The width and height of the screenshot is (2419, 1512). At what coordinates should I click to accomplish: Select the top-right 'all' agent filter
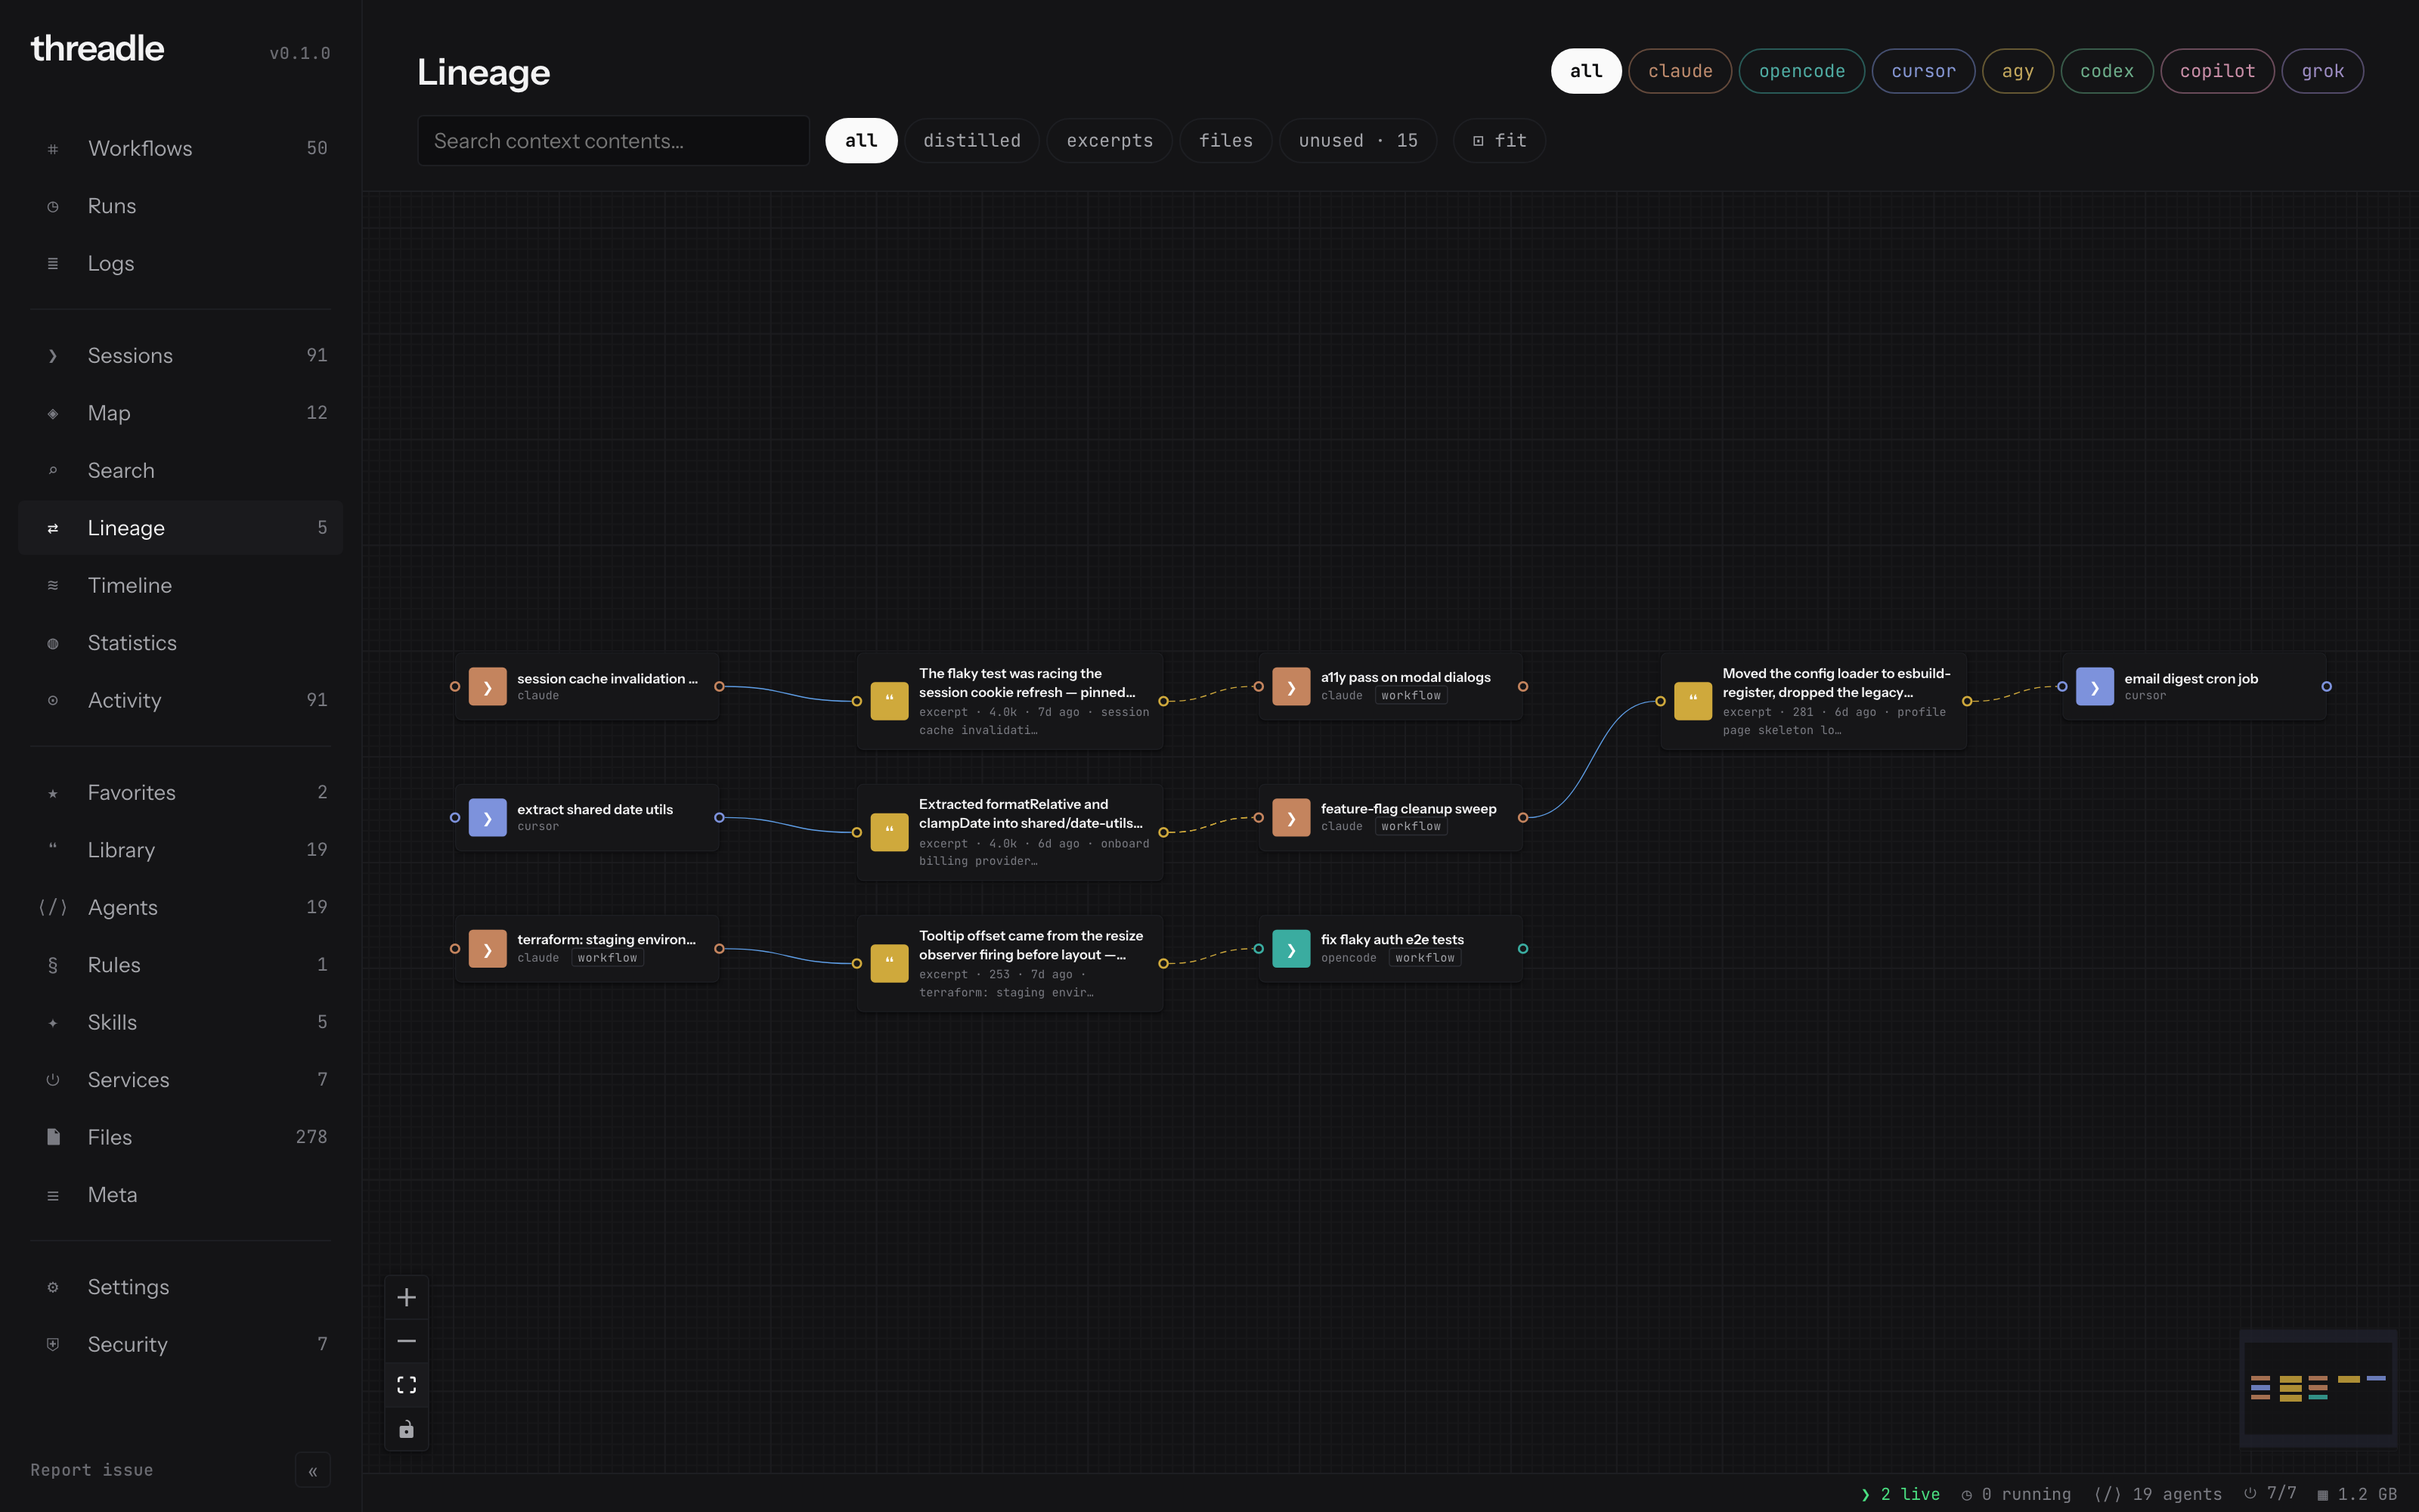[1585, 71]
